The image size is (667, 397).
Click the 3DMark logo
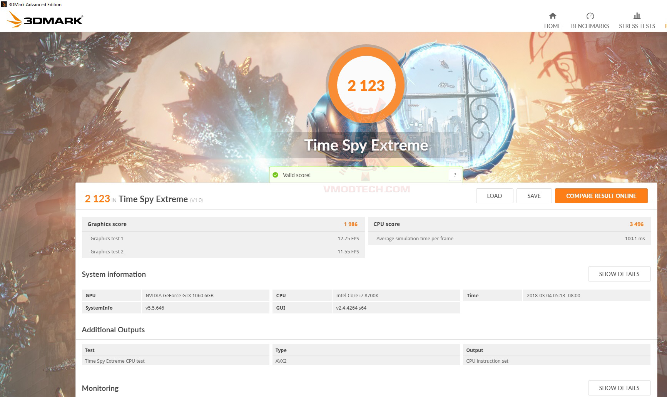pyautogui.click(x=45, y=20)
